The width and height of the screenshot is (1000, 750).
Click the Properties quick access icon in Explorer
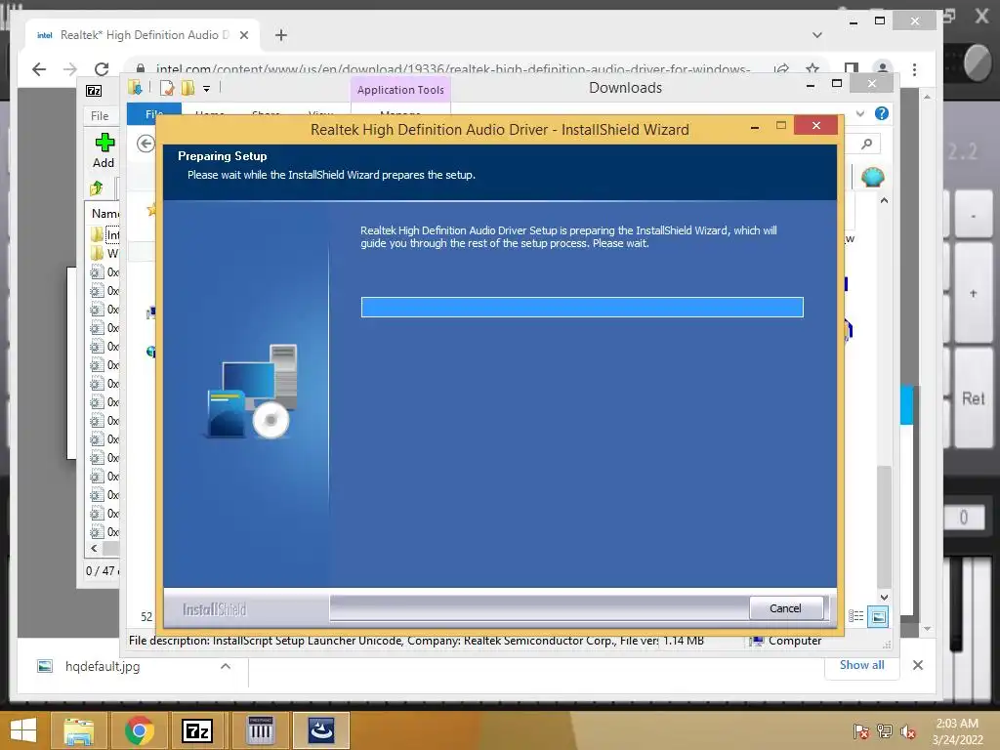click(167, 87)
